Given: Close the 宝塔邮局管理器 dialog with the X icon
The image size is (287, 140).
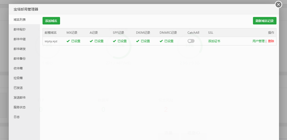Looking at the screenshot, I should click(x=278, y=4).
